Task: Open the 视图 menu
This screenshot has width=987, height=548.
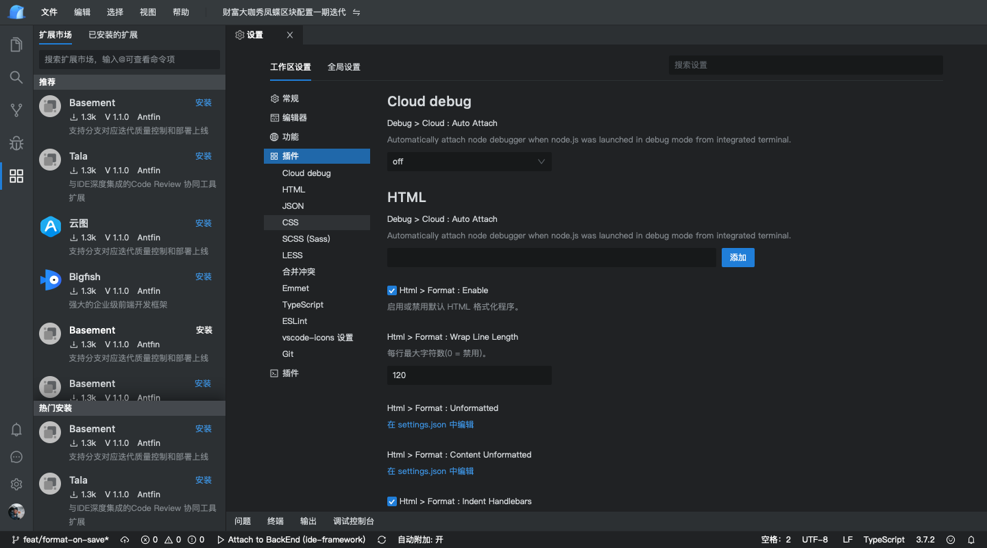Action: click(x=148, y=12)
